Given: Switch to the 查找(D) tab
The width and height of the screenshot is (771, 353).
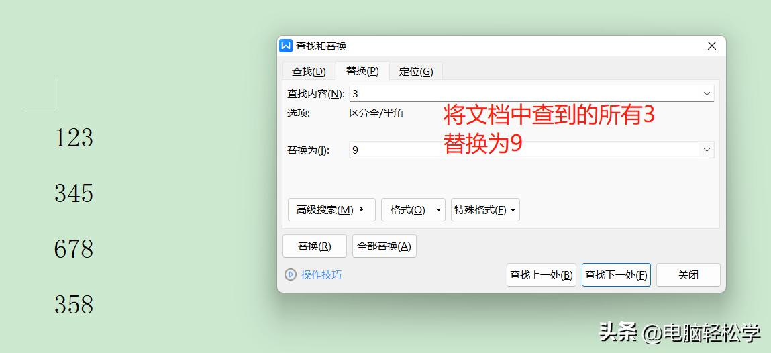Looking at the screenshot, I should coord(309,71).
